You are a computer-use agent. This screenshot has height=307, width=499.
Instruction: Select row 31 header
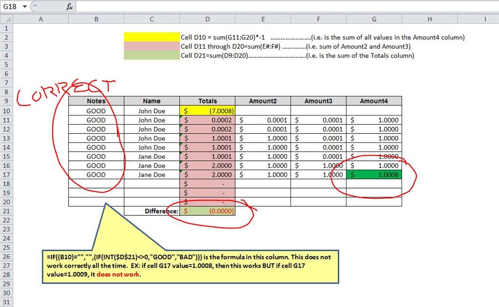pos(7,302)
